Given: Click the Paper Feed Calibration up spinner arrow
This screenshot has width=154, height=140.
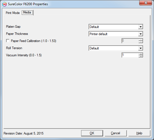Looking at the screenshot, I should pyautogui.click(x=141, y=40).
